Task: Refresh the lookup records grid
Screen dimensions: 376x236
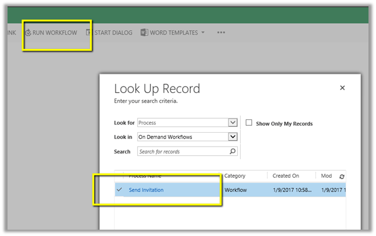Action: [341, 177]
